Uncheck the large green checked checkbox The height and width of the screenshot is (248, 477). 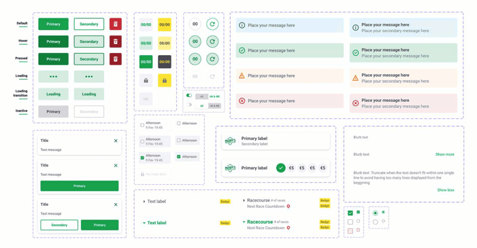pos(350,213)
